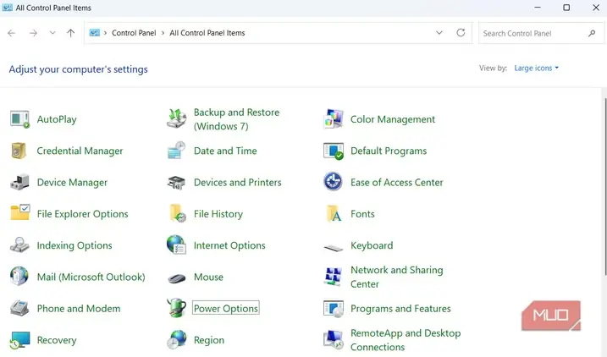Click the vertical scrollbar on the right
This screenshot has height=357, width=607.
point(604,185)
